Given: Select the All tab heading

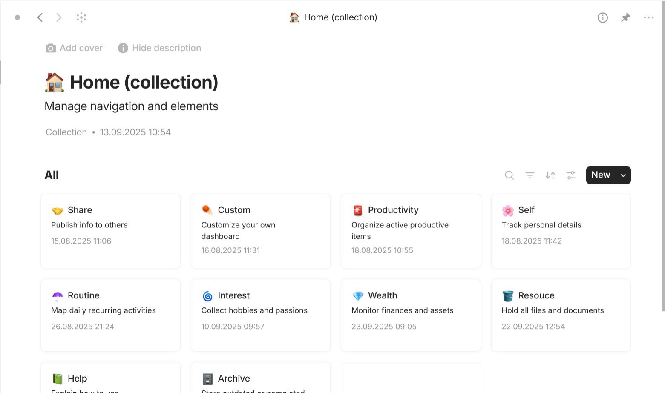Looking at the screenshot, I should click(52, 175).
